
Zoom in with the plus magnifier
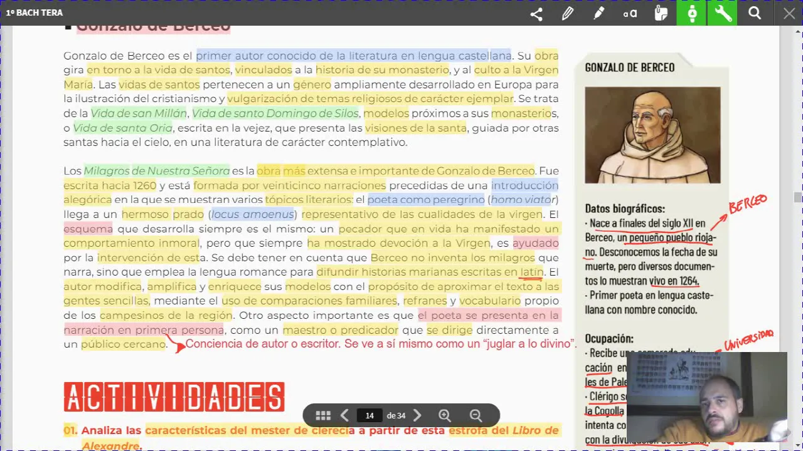pyautogui.click(x=445, y=415)
